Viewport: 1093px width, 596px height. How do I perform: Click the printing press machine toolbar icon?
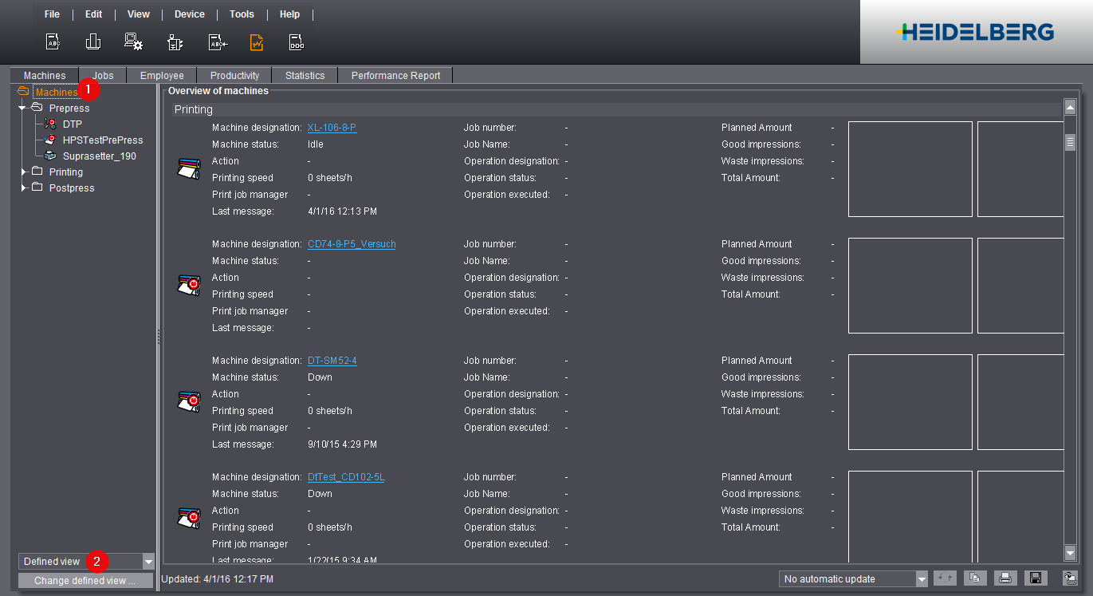tap(175, 42)
